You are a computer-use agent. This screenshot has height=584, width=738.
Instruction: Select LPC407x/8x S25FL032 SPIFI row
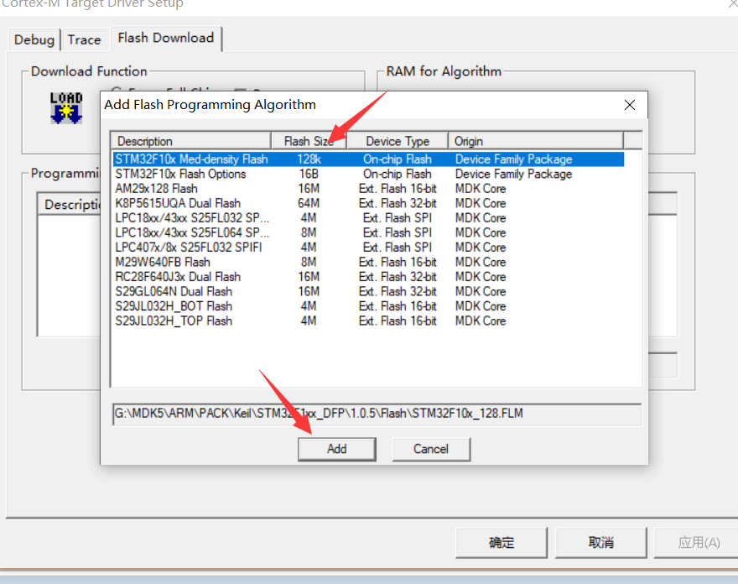point(368,247)
